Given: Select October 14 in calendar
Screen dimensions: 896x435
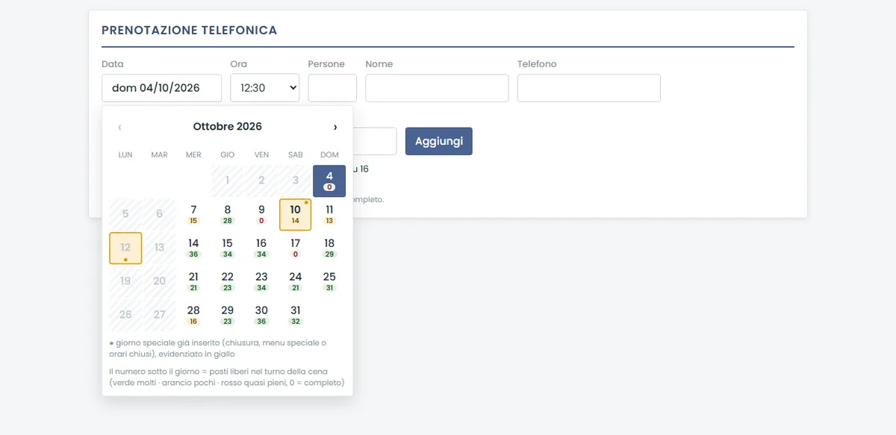Looking at the screenshot, I should [193, 248].
